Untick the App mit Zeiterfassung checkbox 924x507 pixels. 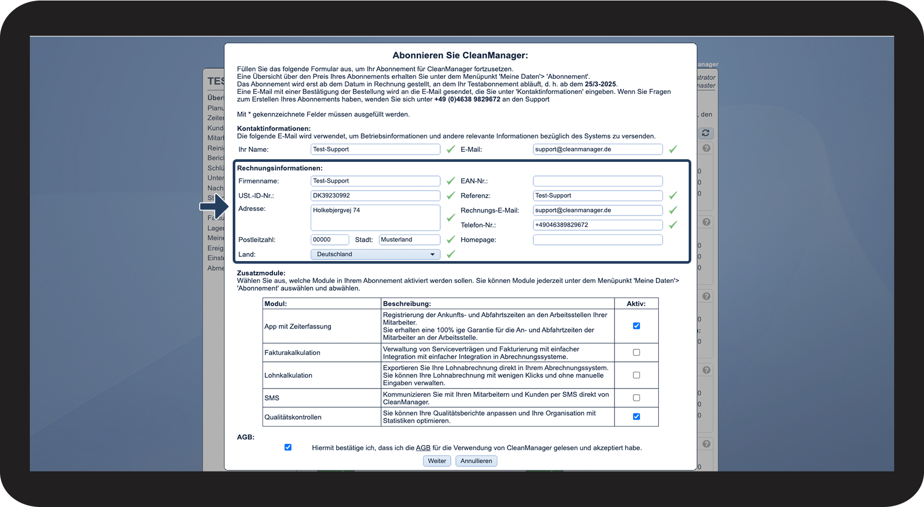pos(636,326)
